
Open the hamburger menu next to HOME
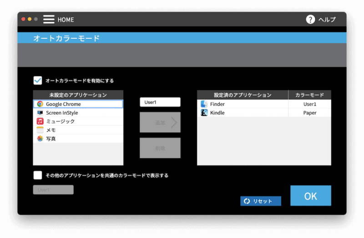point(49,19)
